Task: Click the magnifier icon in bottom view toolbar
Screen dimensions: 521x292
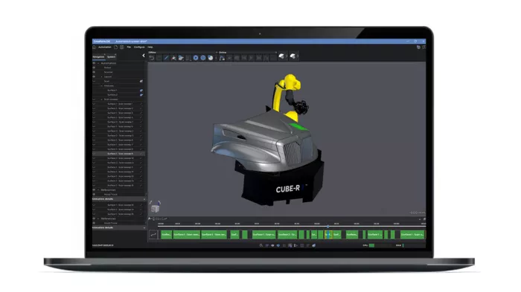Action: click(x=260, y=245)
